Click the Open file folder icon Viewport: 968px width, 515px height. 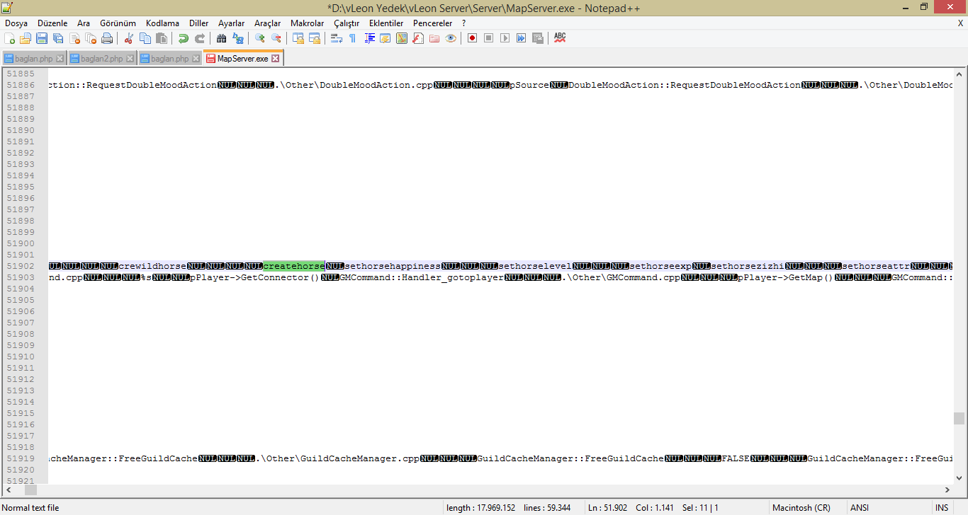tap(26, 38)
